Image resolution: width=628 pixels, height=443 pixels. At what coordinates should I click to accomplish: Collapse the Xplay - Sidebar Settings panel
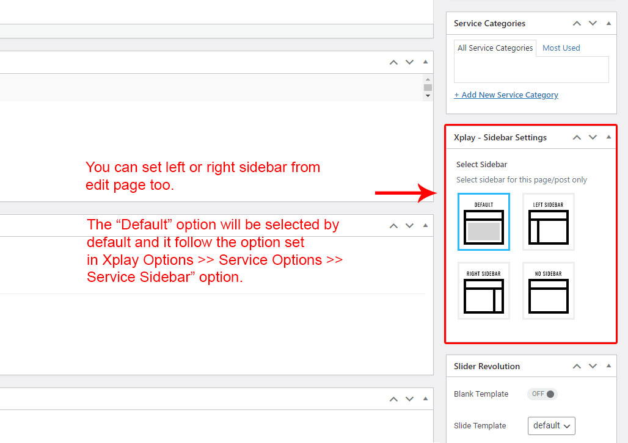pos(608,137)
